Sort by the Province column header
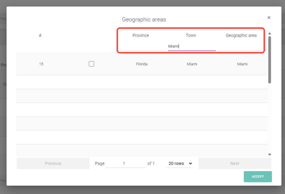Image resolution: width=285 pixels, height=194 pixels. point(141,35)
